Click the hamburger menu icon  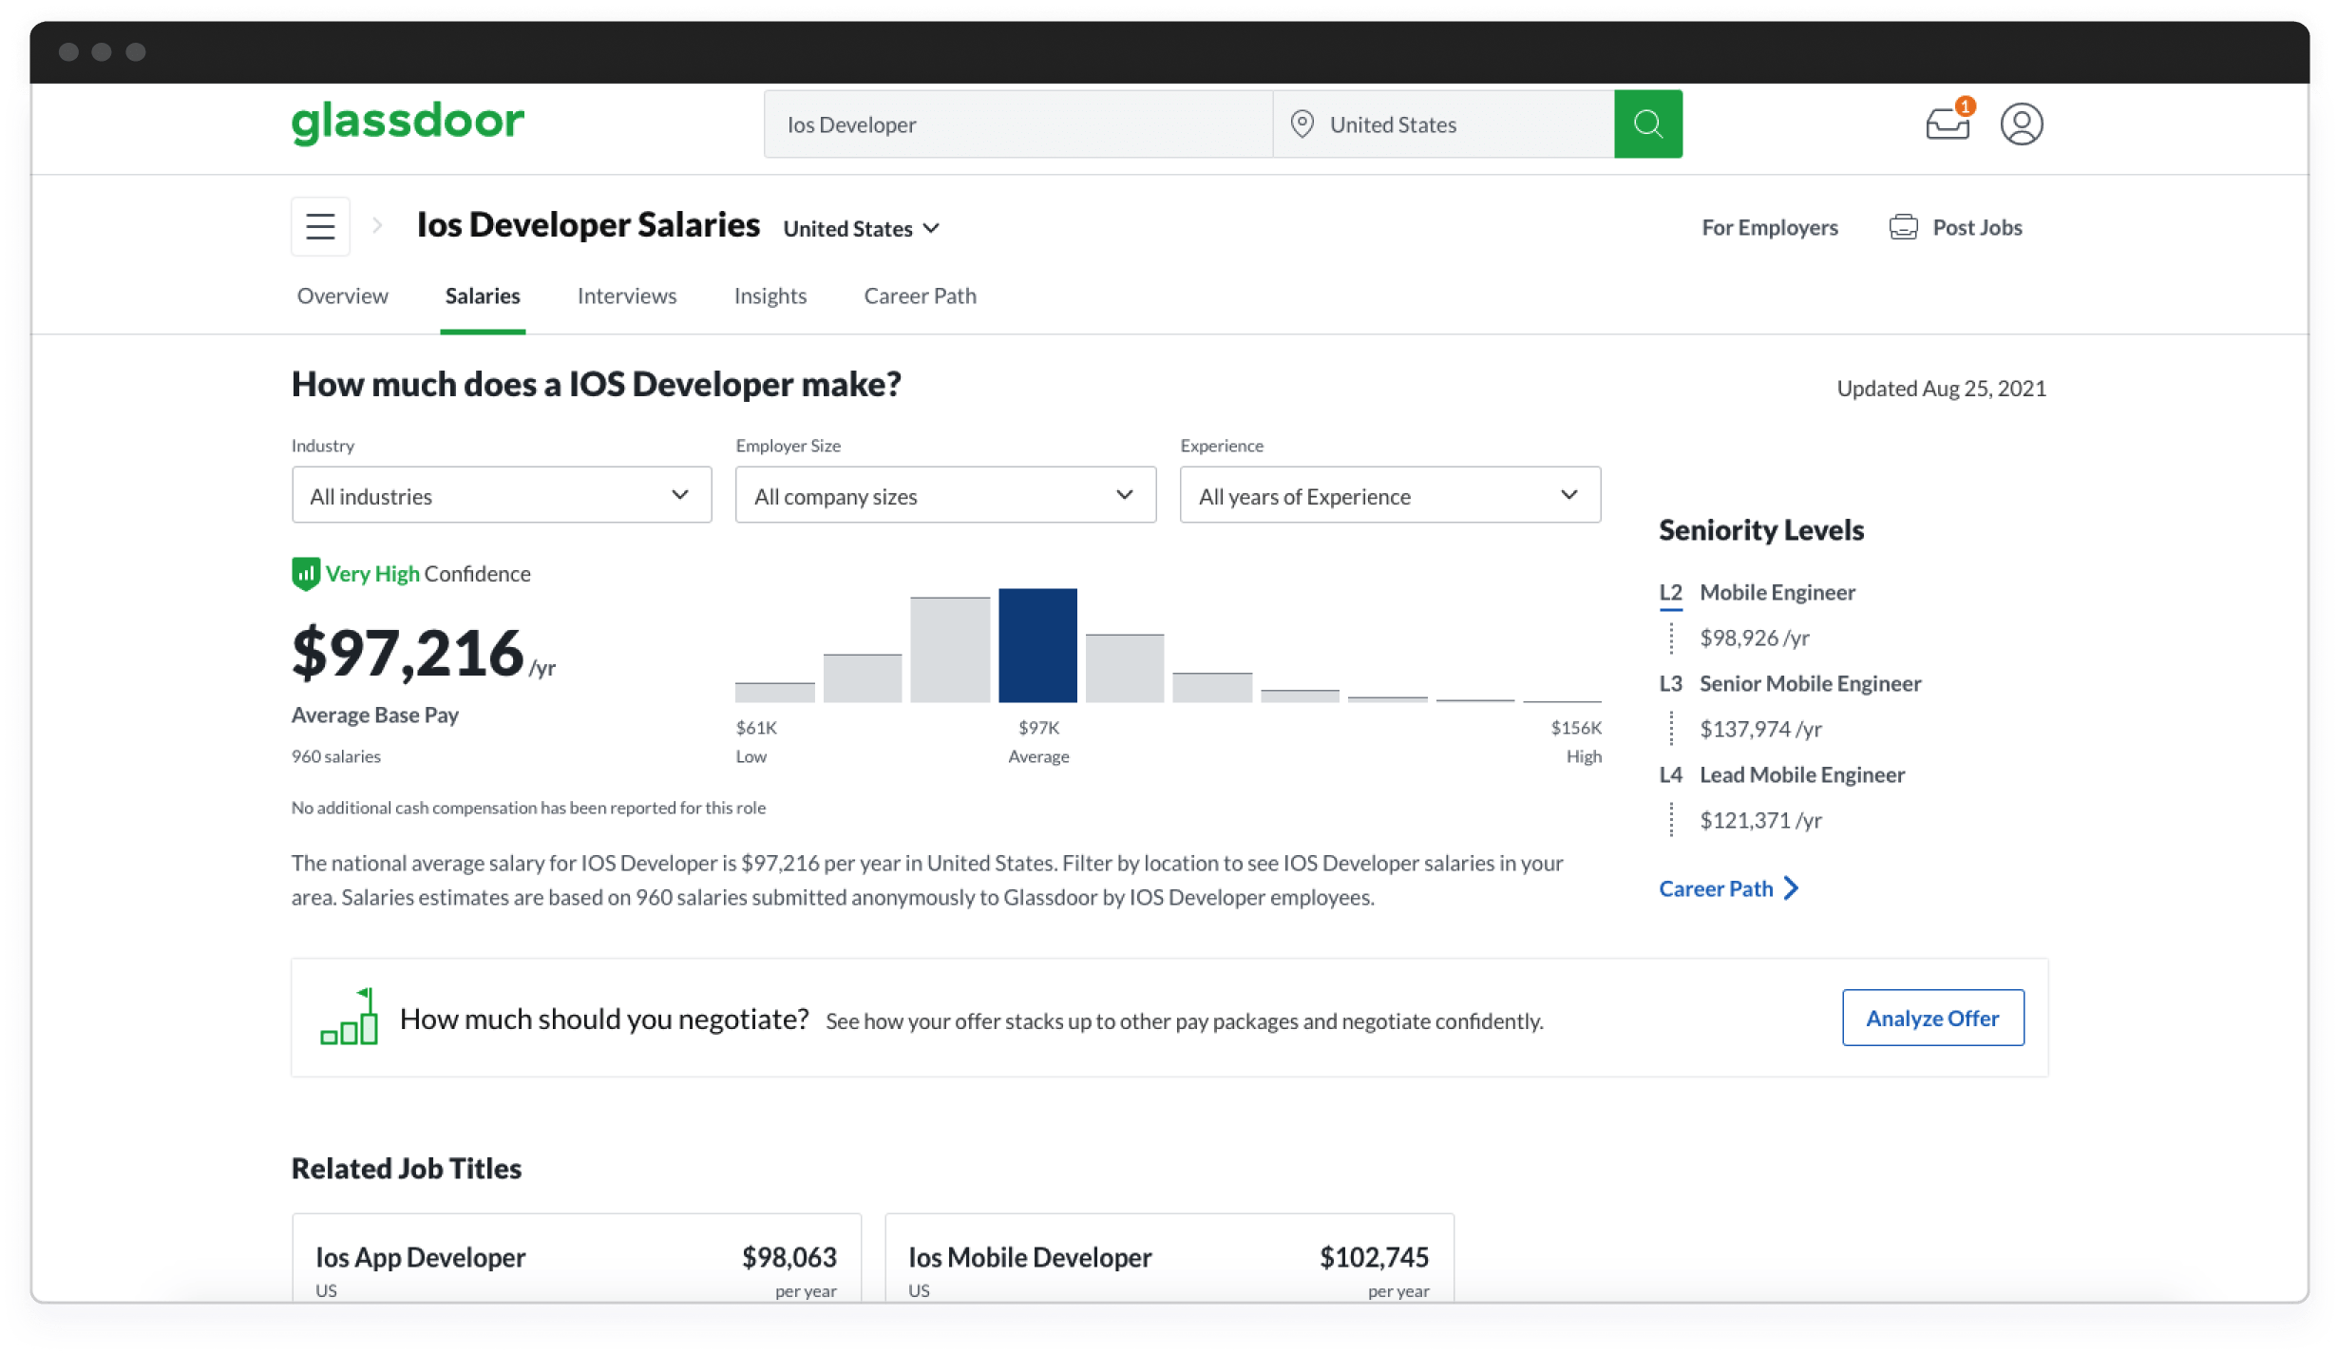[x=320, y=225]
